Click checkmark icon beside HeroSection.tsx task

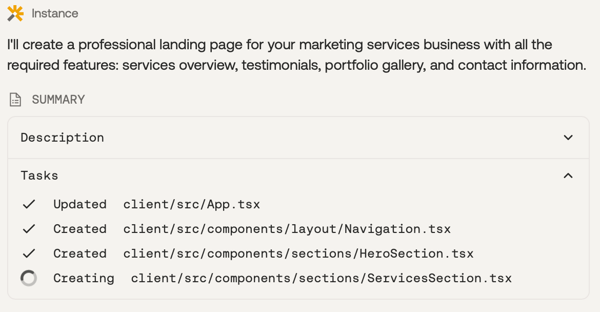29,254
